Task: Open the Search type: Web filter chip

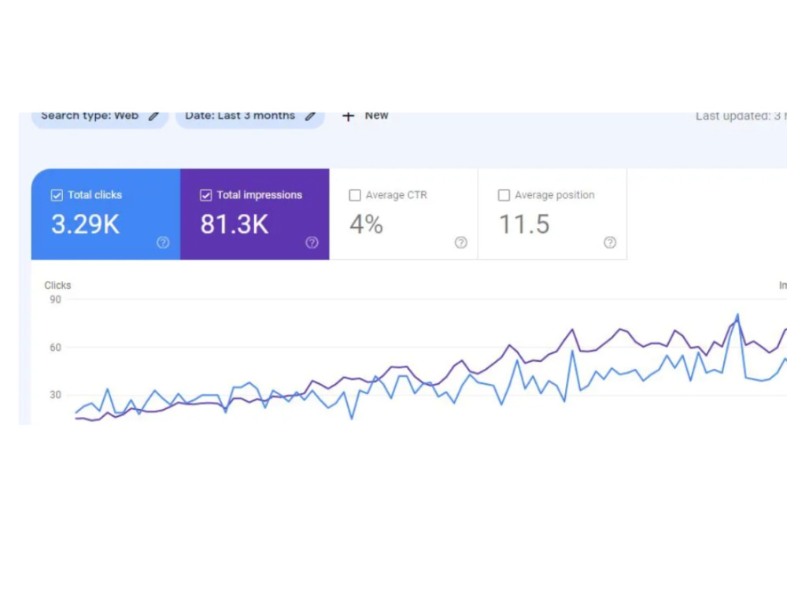Action: coord(99,119)
